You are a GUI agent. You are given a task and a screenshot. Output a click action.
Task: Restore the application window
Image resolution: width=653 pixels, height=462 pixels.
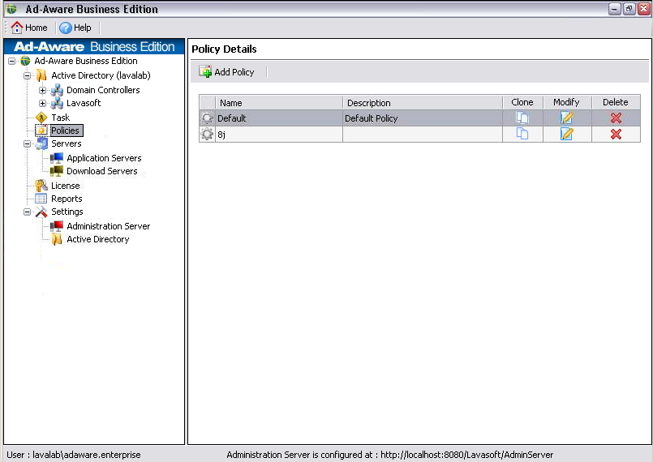coord(629,9)
